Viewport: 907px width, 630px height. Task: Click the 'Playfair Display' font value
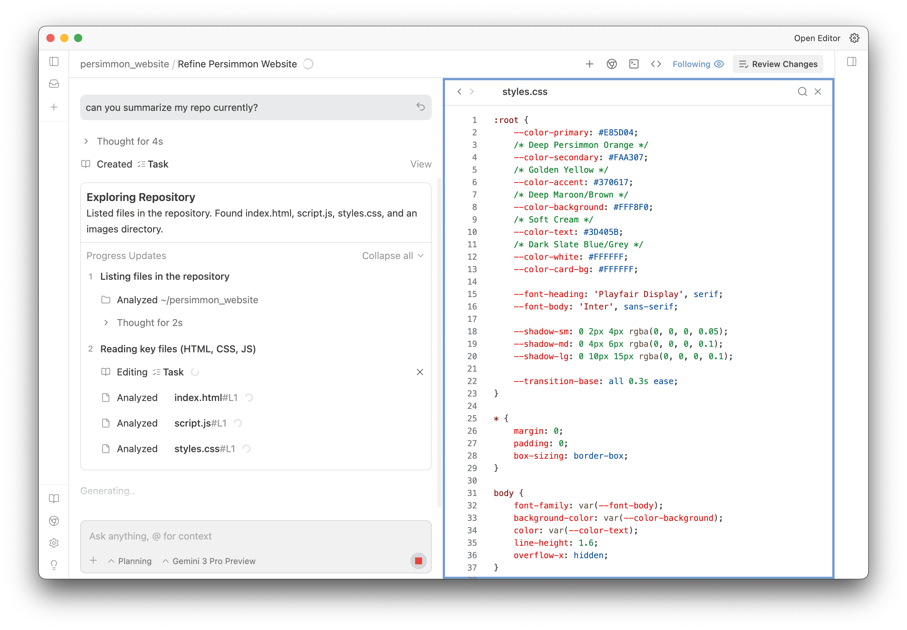[x=638, y=294]
